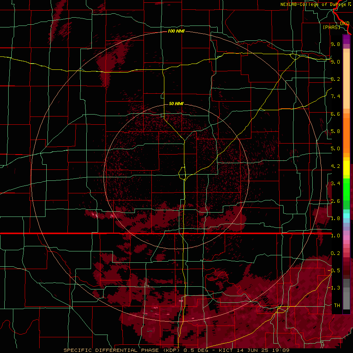353x353 pixels.
Task: Click the gray threshold segment of color bar
Action: (x=346, y=298)
